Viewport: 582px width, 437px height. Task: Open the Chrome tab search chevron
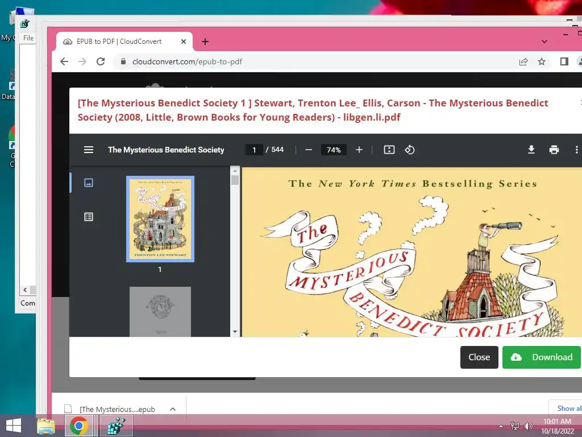(544, 42)
